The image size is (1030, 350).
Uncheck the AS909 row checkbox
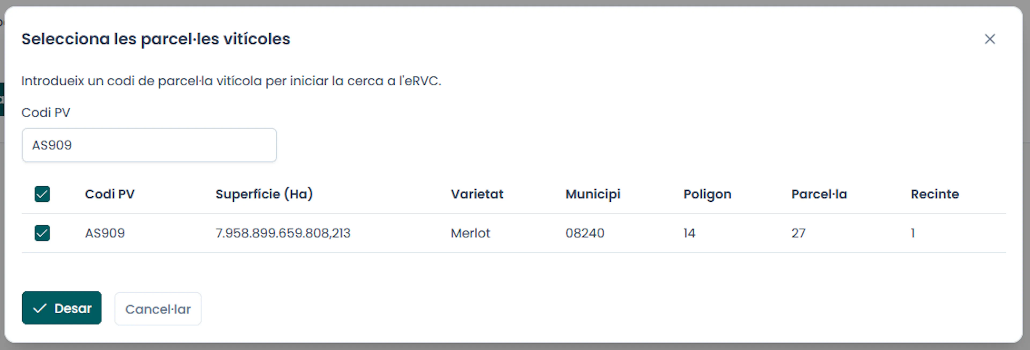pos(42,233)
